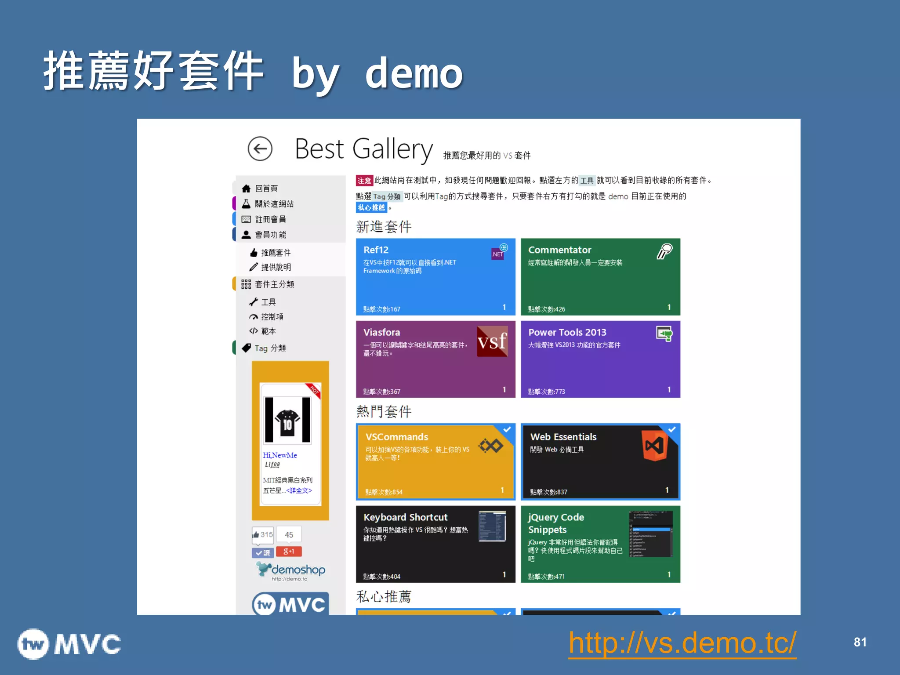The width and height of the screenshot is (900, 675).
Task: Click the keyboard icon beside 註冊會員
Action: [246, 219]
